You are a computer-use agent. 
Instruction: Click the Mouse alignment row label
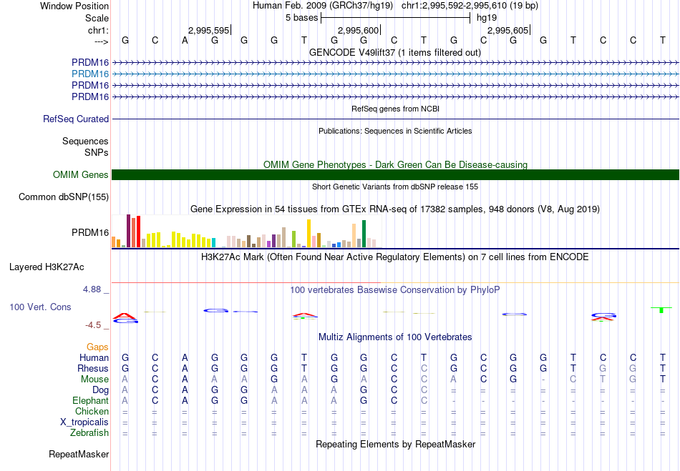point(94,380)
